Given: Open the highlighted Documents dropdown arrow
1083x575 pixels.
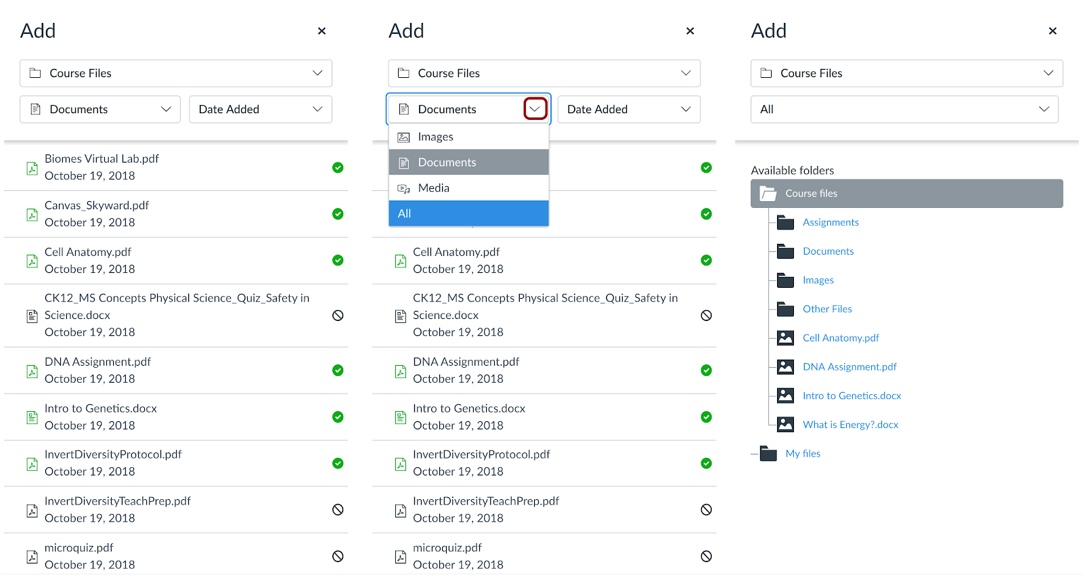Looking at the screenshot, I should [535, 109].
